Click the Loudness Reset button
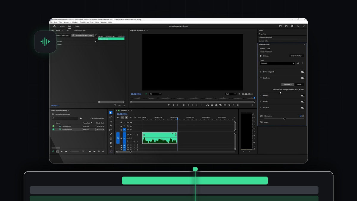Screen dimensions: 357x201 click(x=299, y=85)
